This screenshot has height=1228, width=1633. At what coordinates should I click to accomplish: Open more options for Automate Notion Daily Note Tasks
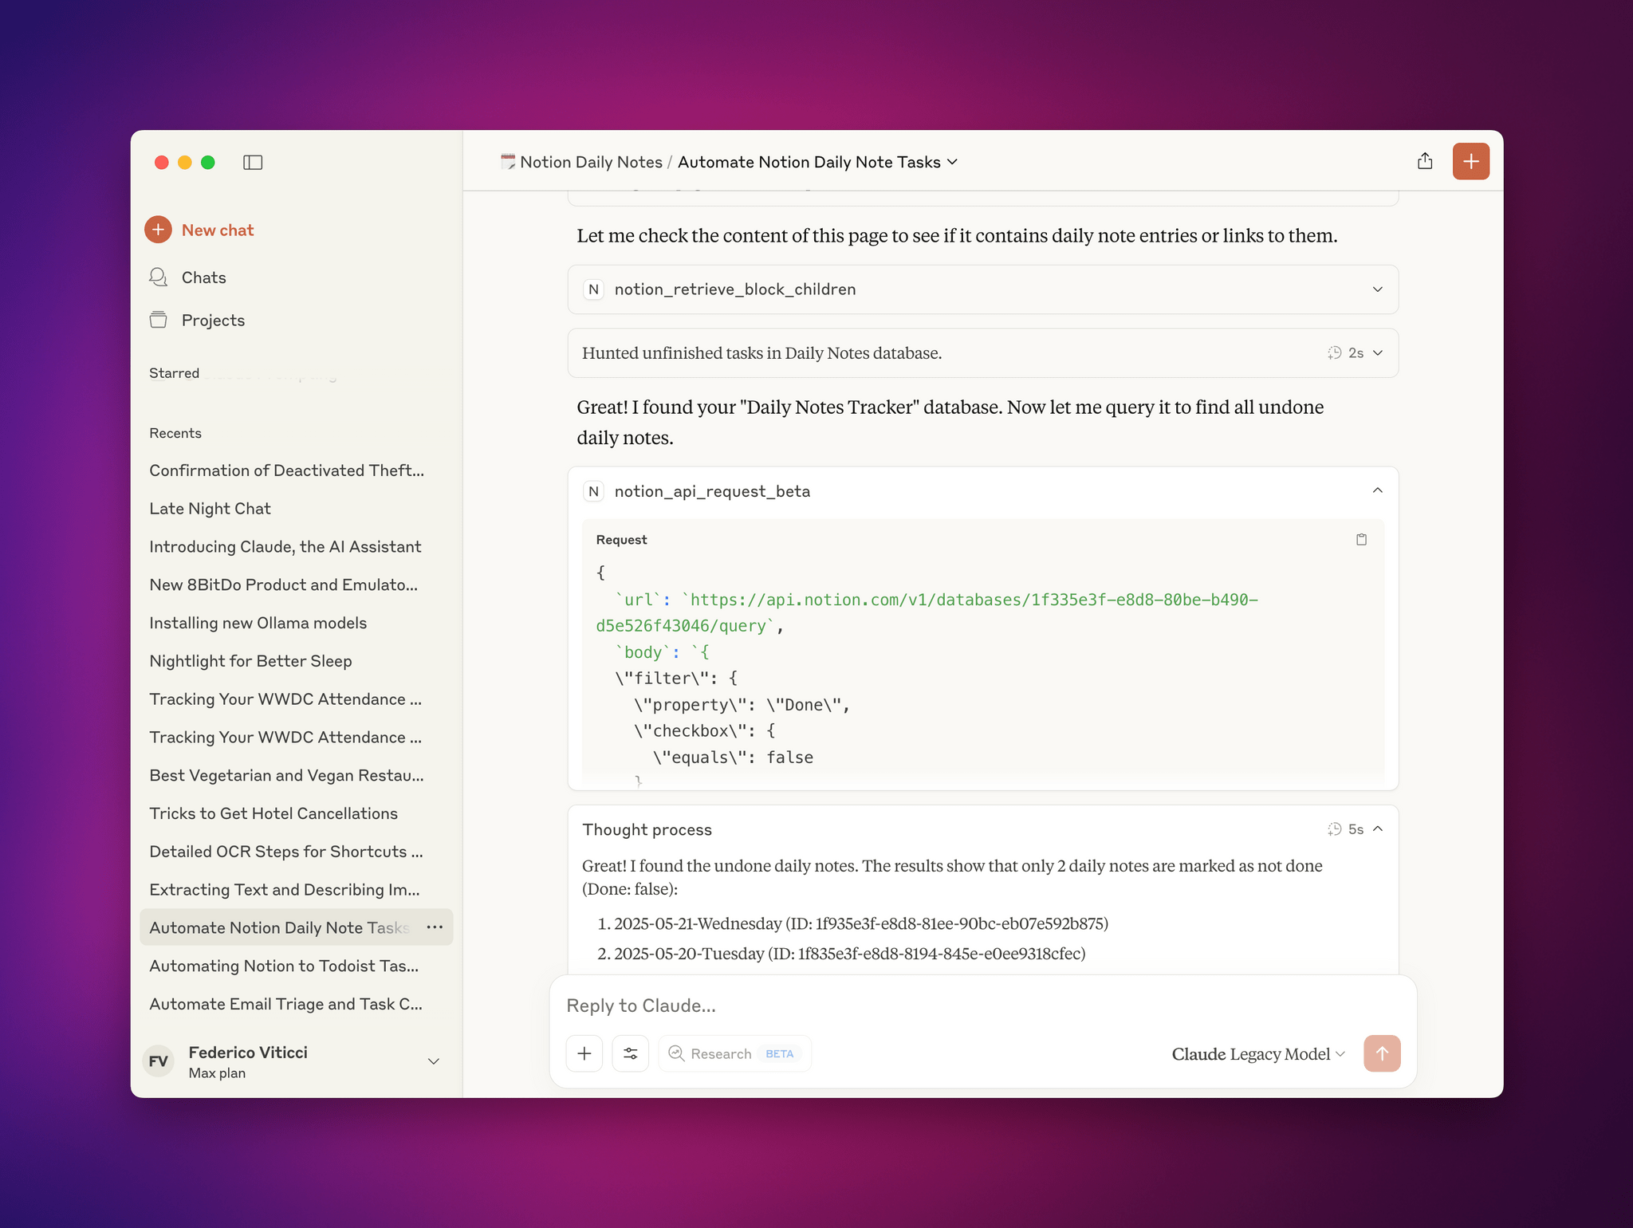[x=435, y=927]
